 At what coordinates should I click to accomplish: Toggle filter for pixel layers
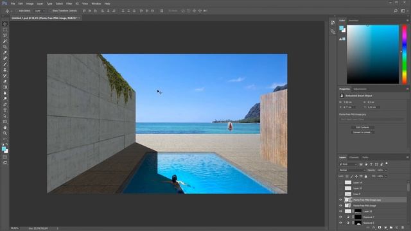361,164
